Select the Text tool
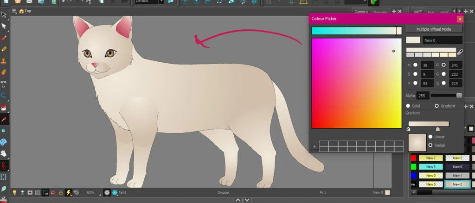 [x=4, y=84]
